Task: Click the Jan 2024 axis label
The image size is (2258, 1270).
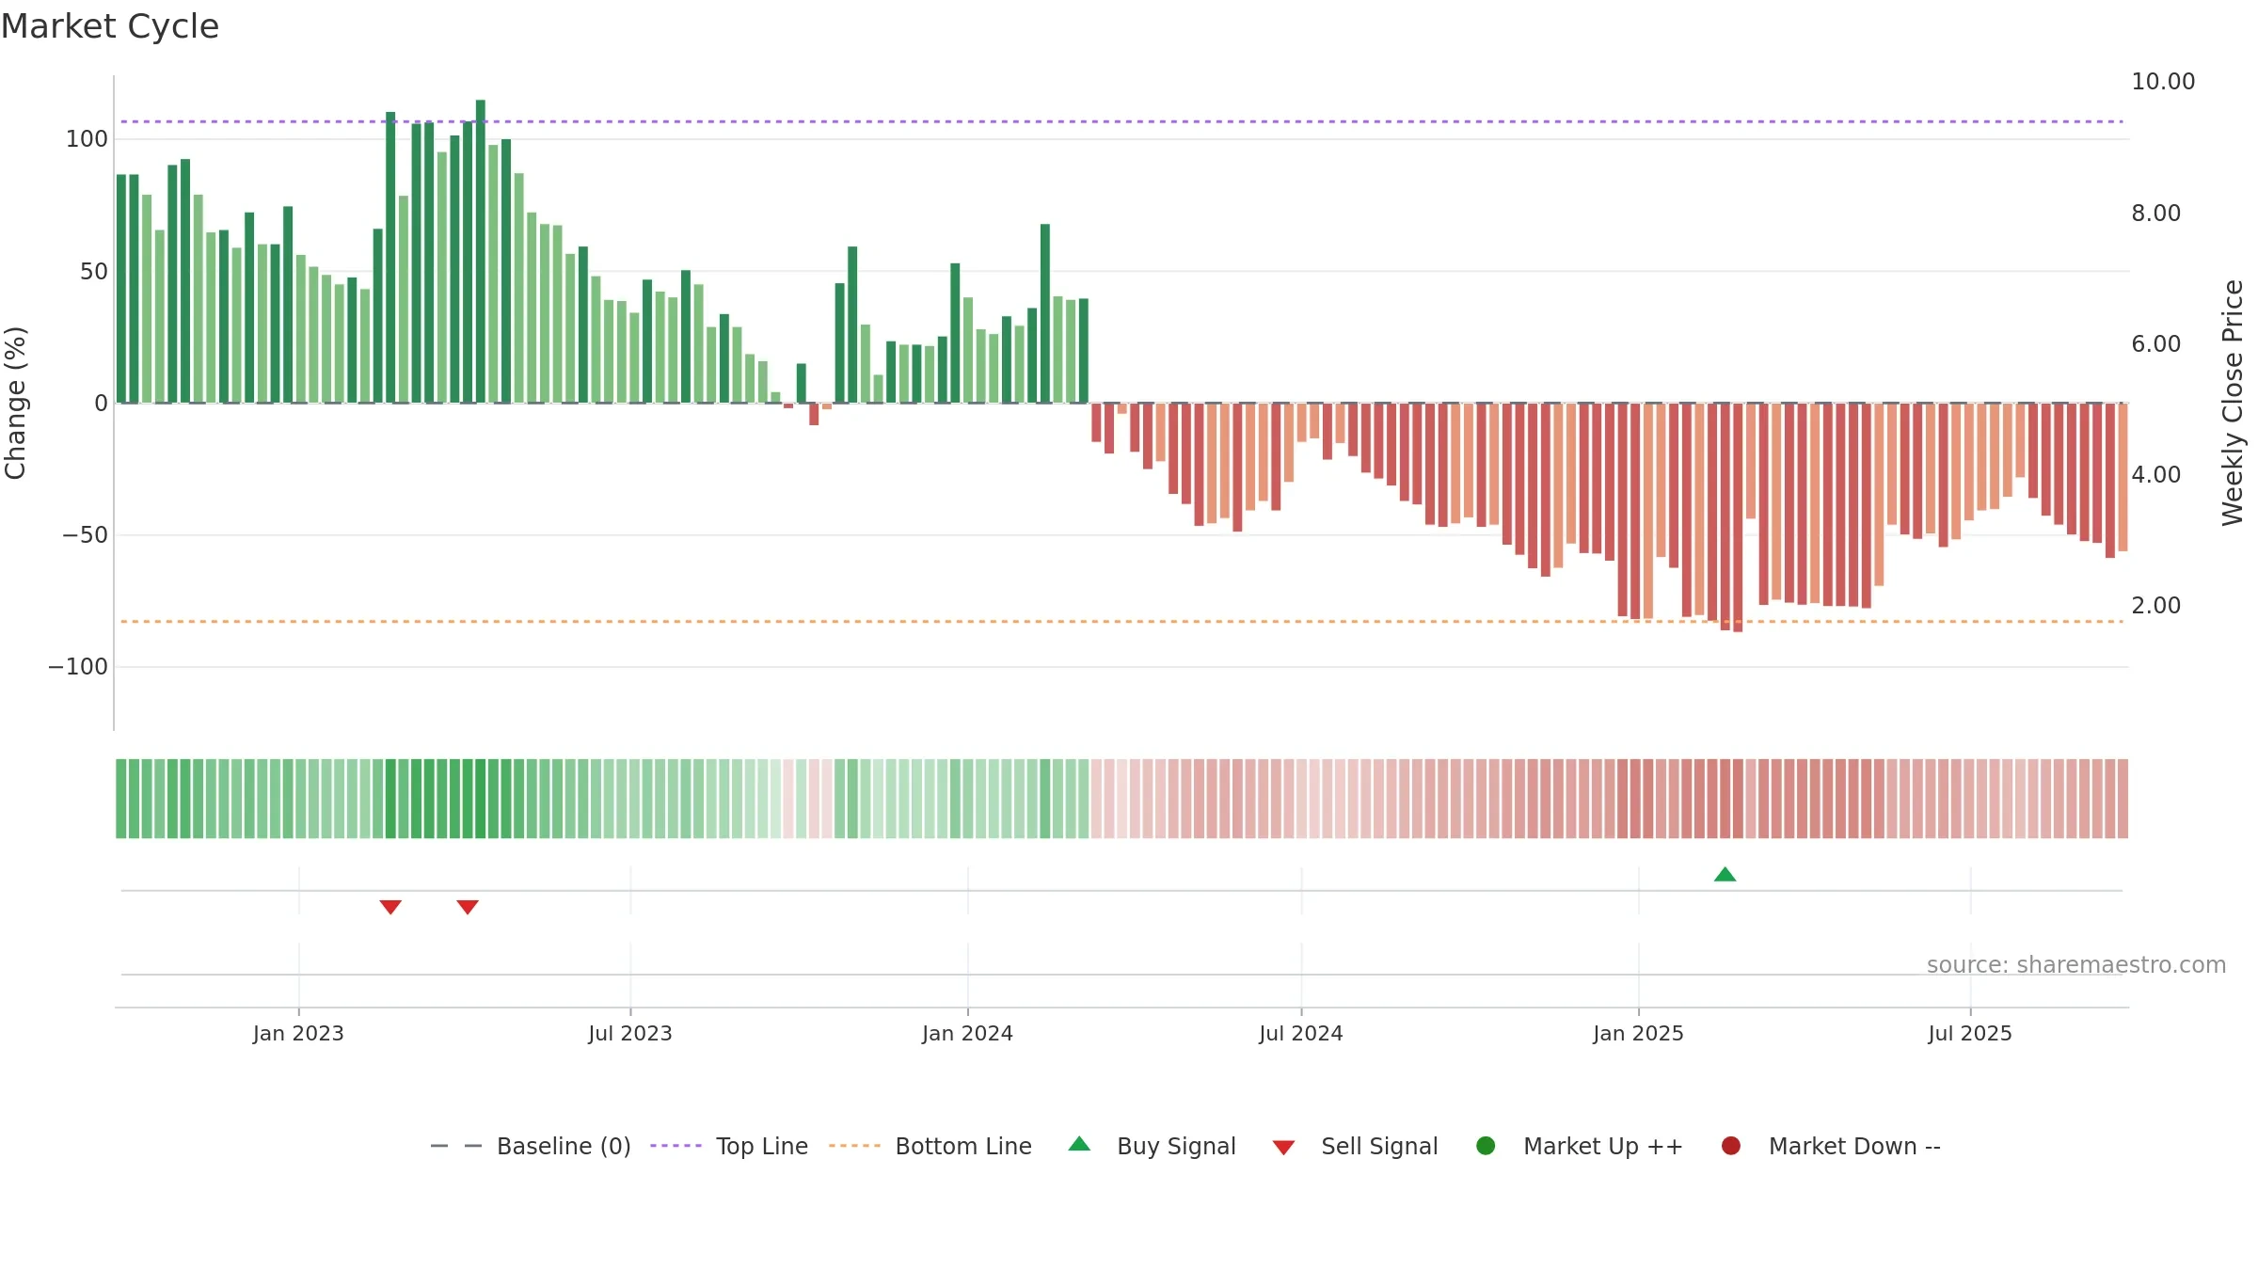Action: (967, 1034)
